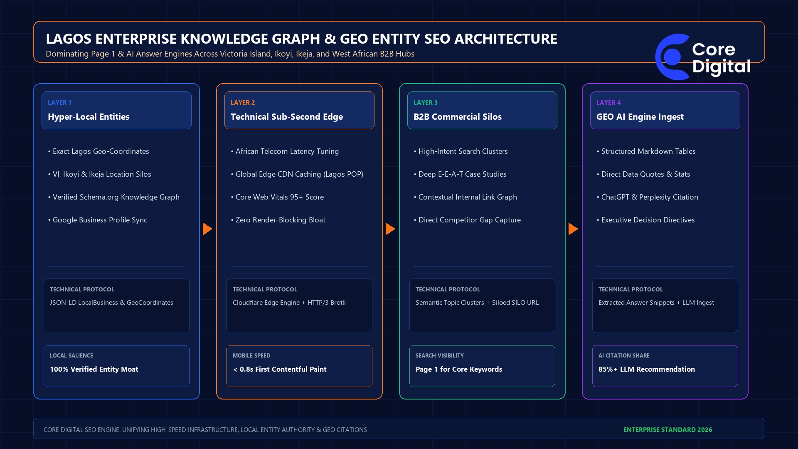Screen dimensions: 798x449
Task: Click the "SEARCH VISIBILITY" label
Action: [440, 355]
